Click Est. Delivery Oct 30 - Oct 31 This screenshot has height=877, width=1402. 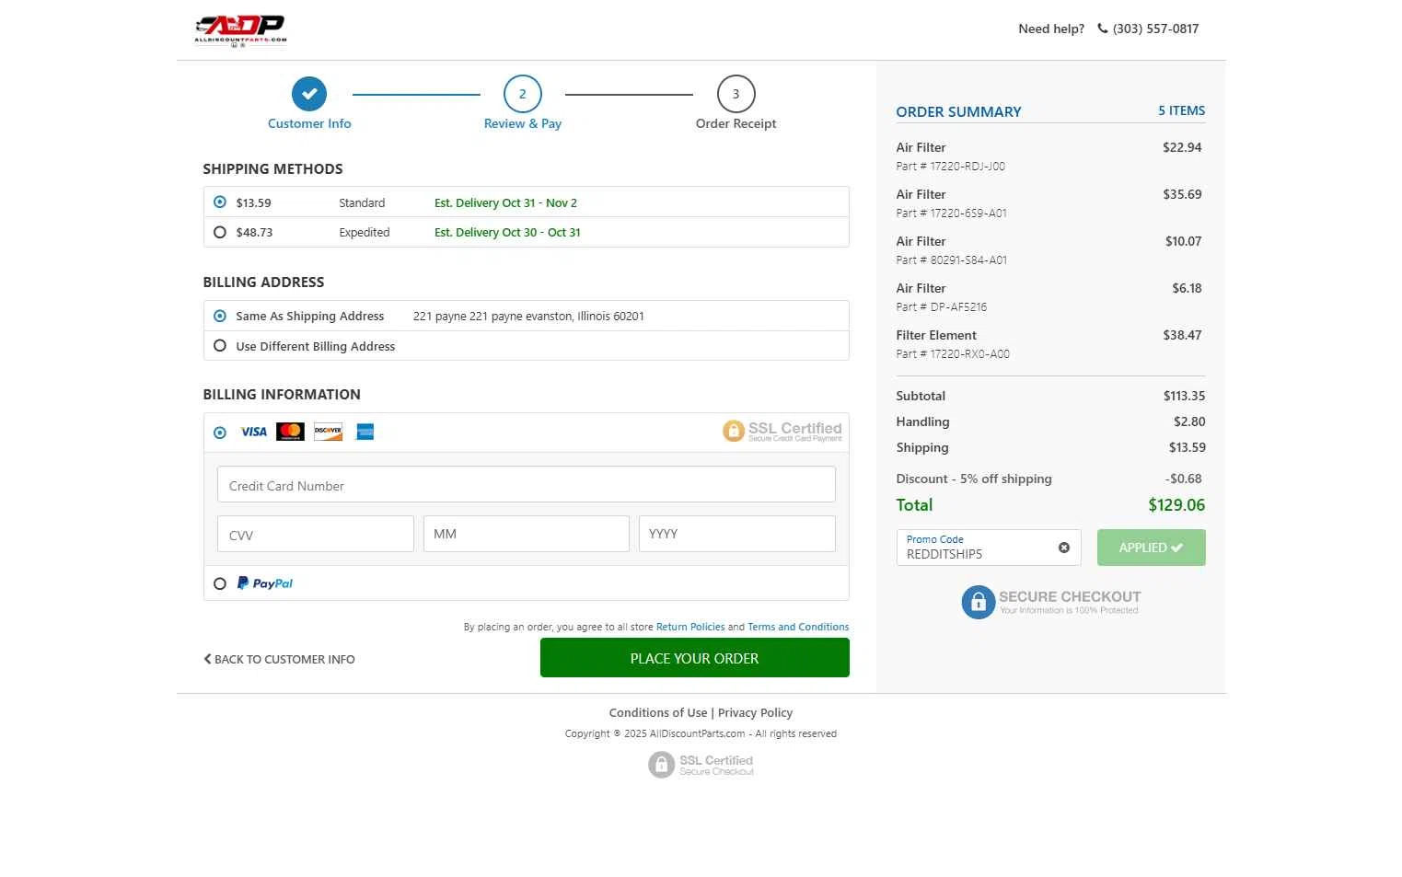click(507, 232)
